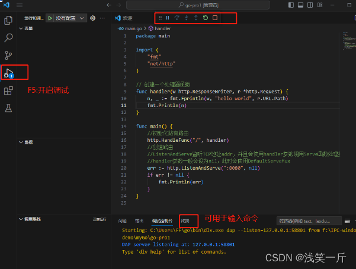This screenshot has height=269, width=356.
Task: Click the fmt.Println(err) statement
Action: point(181,182)
